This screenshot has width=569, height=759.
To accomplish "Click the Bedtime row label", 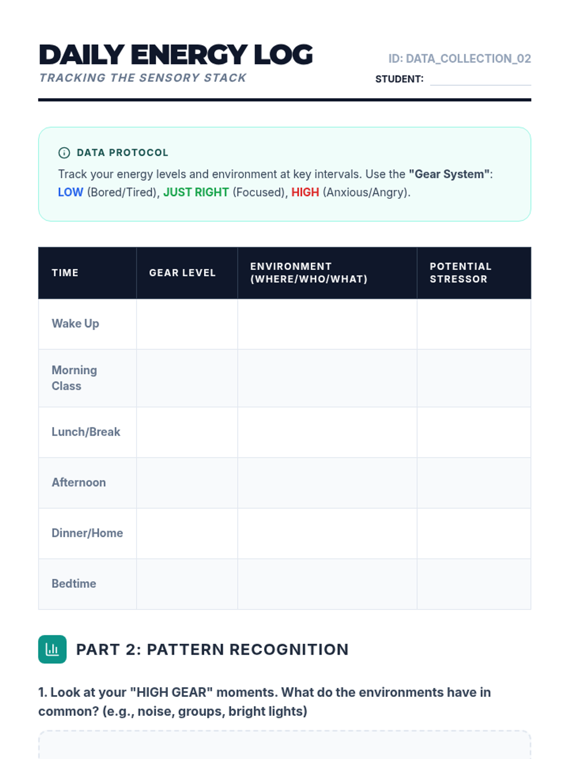I will coord(74,584).
